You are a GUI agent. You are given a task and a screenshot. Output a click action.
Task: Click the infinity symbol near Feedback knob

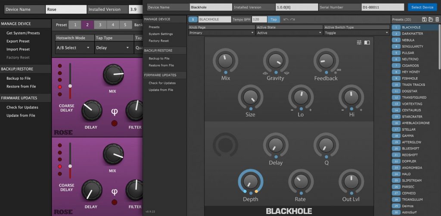339,70
